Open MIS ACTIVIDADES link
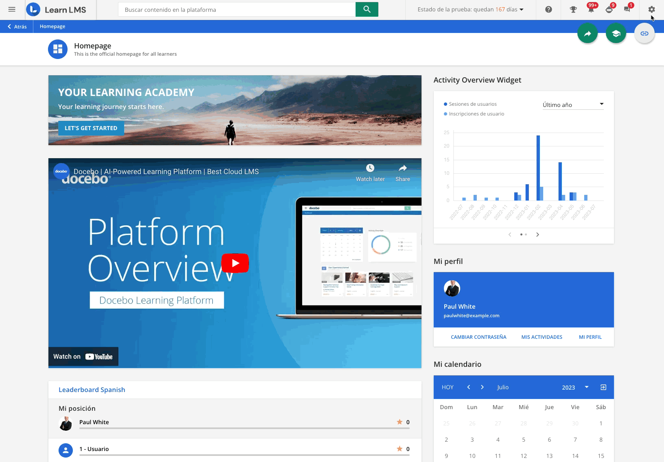The width and height of the screenshot is (664, 462). (542, 337)
